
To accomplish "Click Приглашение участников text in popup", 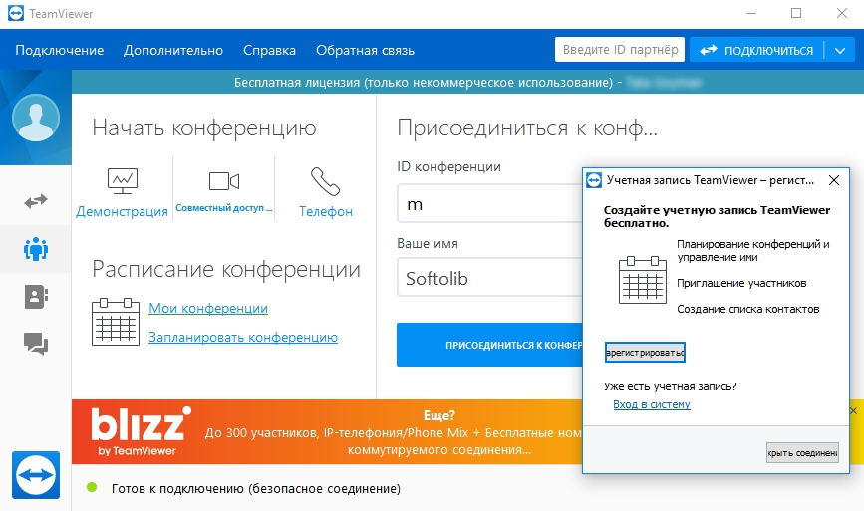I will 741,283.
